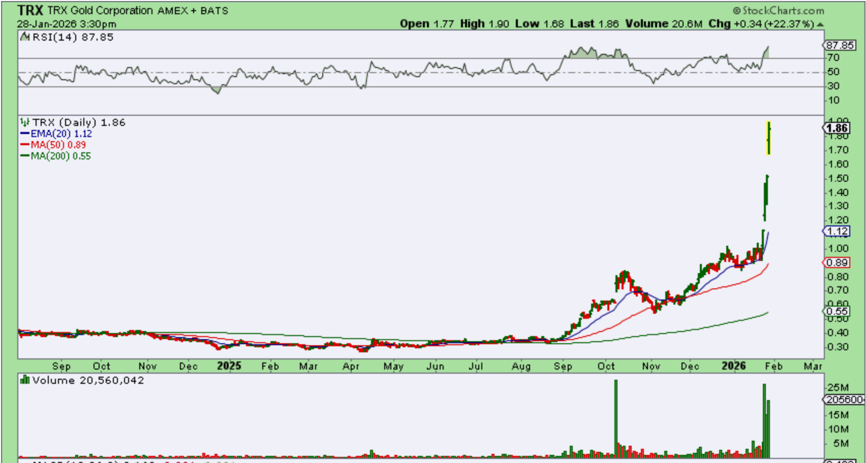The width and height of the screenshot is (866, 463).
Task: Click the red MA(50) legend line
Action: [25, 145]
